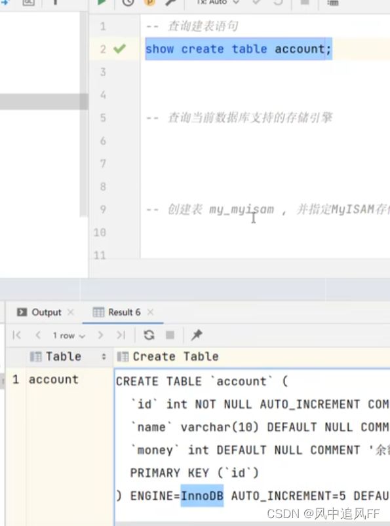Viewport: 390px width, 526px height.
Task: Click 'CREATE TABLE `account` (' line in cell
Action: pyautogui.click(x=202, y=381)
